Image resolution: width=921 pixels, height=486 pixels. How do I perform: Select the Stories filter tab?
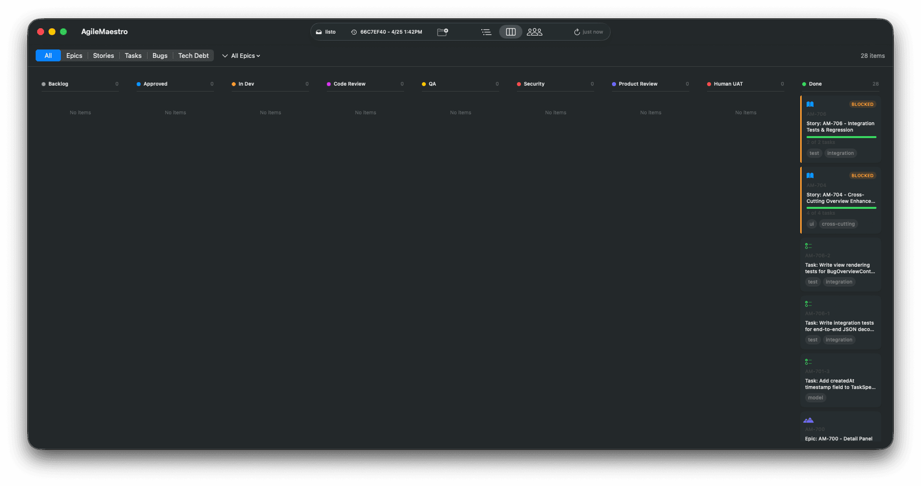103,55
